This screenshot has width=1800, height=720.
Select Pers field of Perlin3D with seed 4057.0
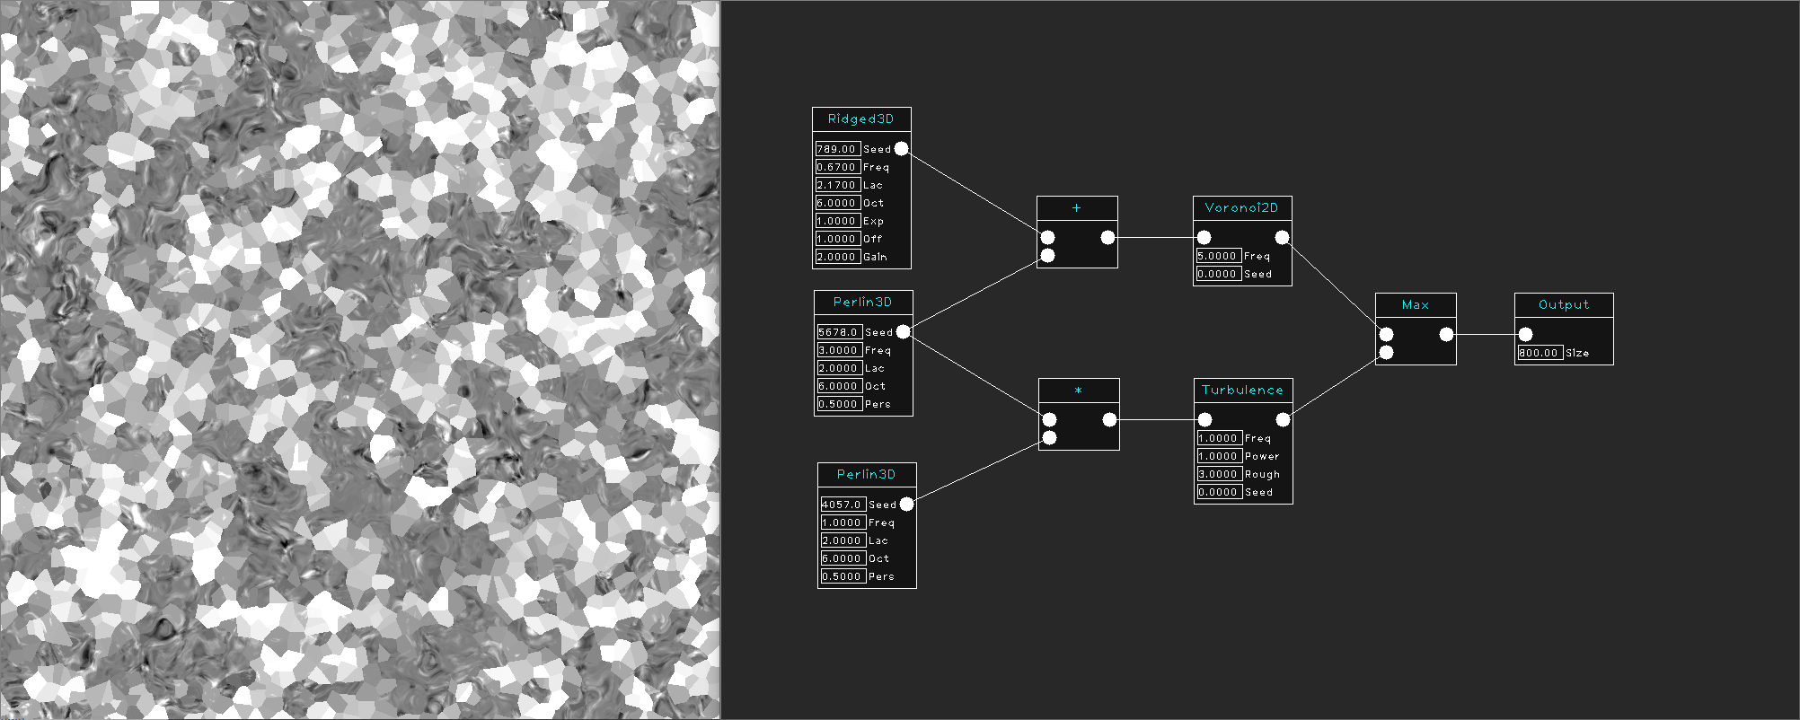(x=843, y=576)
